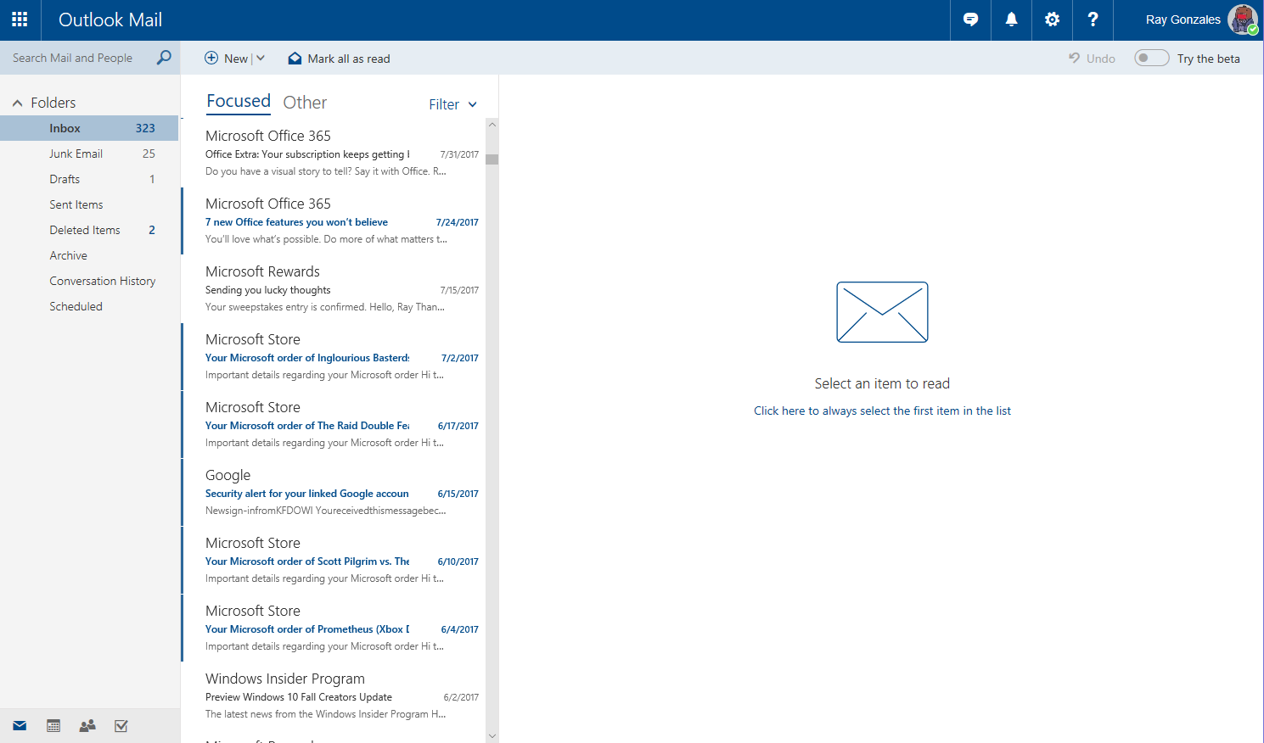
Task: Open the Archive folder
Action: pyautogui.click(x=89, y=255)
